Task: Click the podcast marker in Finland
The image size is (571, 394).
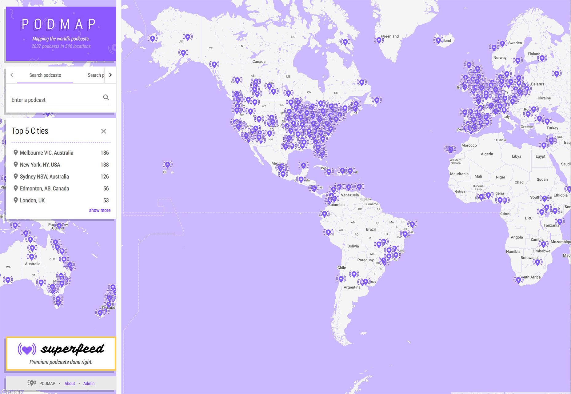Action: coord(542,58)
